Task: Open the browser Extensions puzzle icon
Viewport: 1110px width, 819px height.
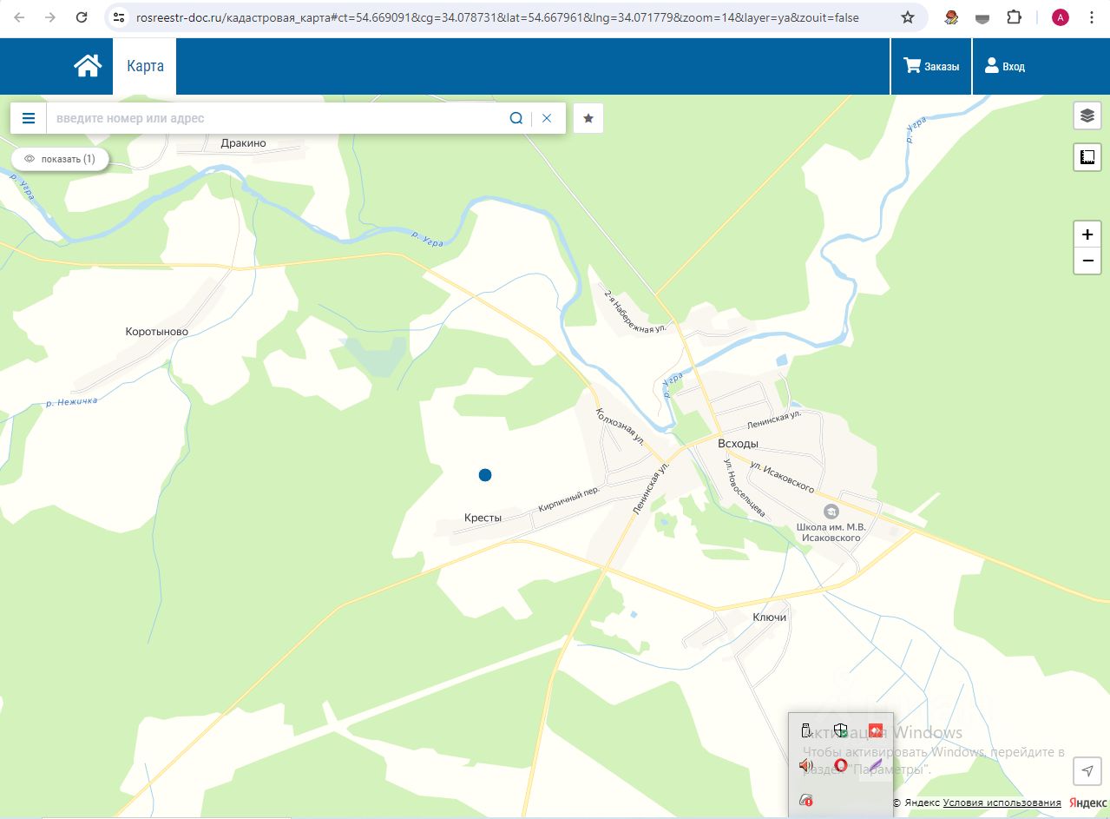Action: click(1014, 17)
